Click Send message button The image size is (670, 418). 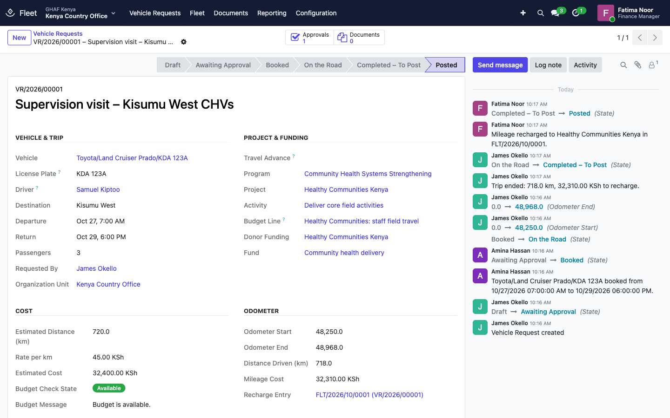pos(500,65)
